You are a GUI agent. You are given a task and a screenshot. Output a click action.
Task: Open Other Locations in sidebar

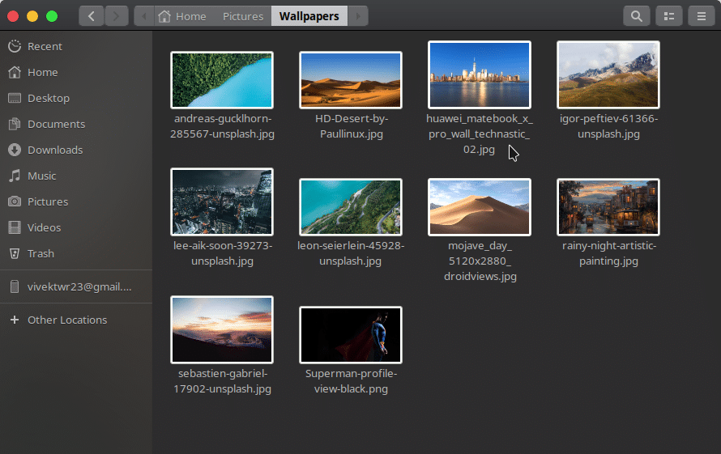tap(67, 320)
